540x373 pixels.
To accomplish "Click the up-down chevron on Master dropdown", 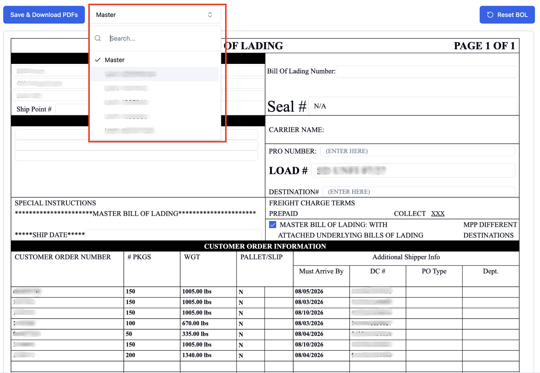I will click(x=210, y=15).
